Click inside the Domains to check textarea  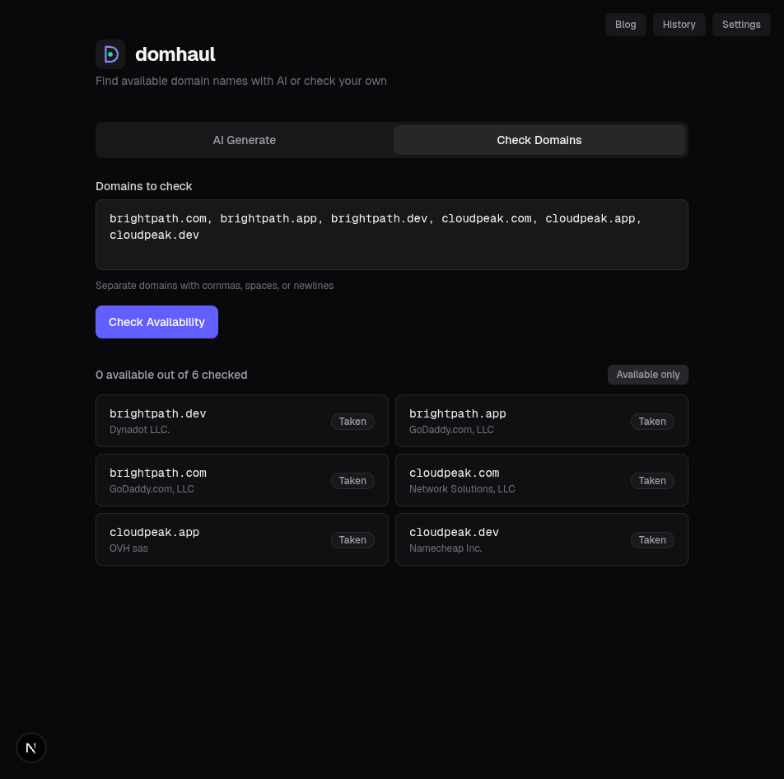point(392,235)
